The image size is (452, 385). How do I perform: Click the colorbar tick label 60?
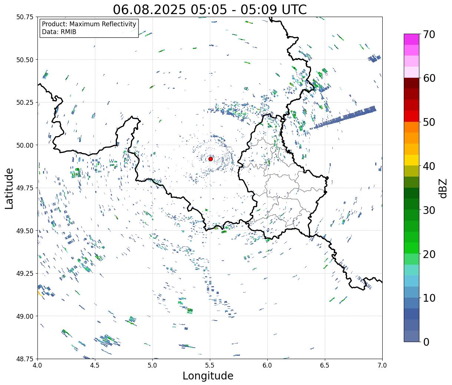pos(429,78)
